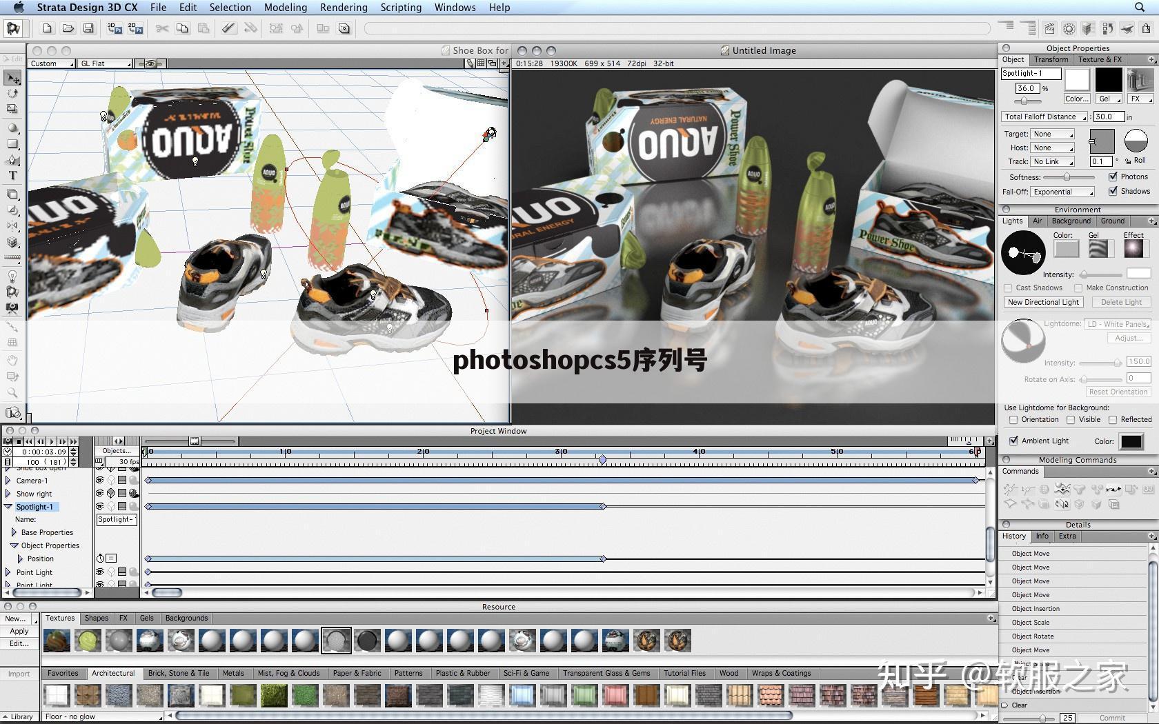Expand the Camera-1 tree item

[8, 481]
